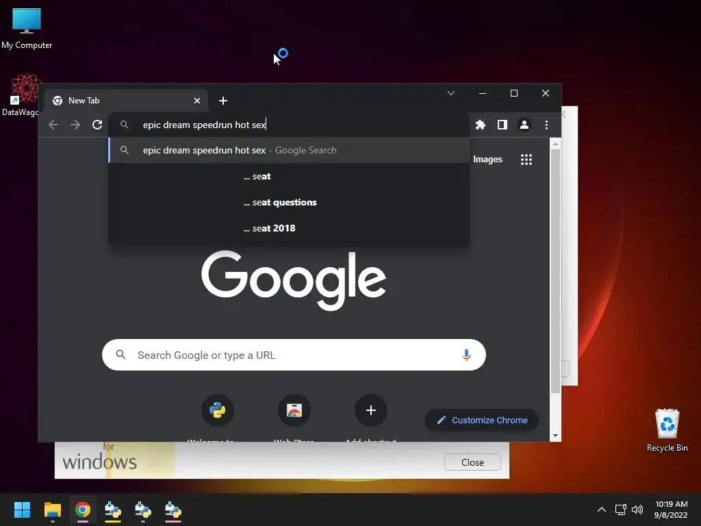Open Chrome three-dot menu
Screen dimensions: 701x526
coord(546,125)
